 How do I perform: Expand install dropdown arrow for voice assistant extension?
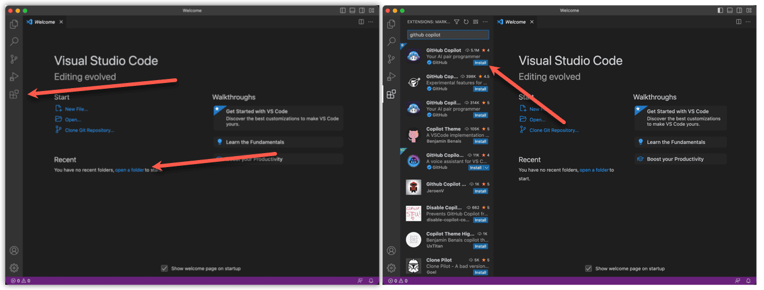tap(487, 168)
